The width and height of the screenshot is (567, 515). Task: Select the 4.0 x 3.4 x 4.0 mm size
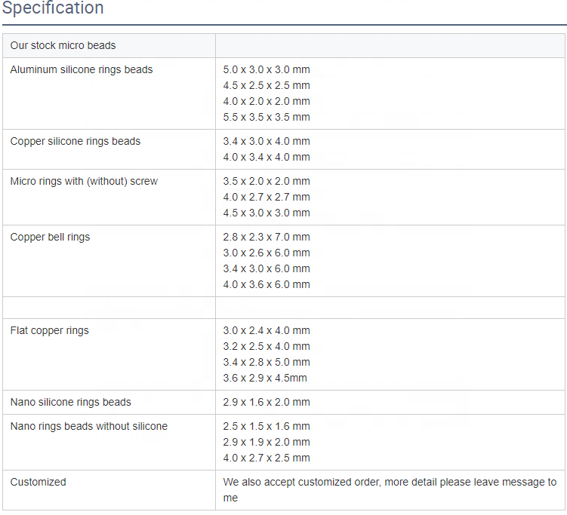coord(267,157)
